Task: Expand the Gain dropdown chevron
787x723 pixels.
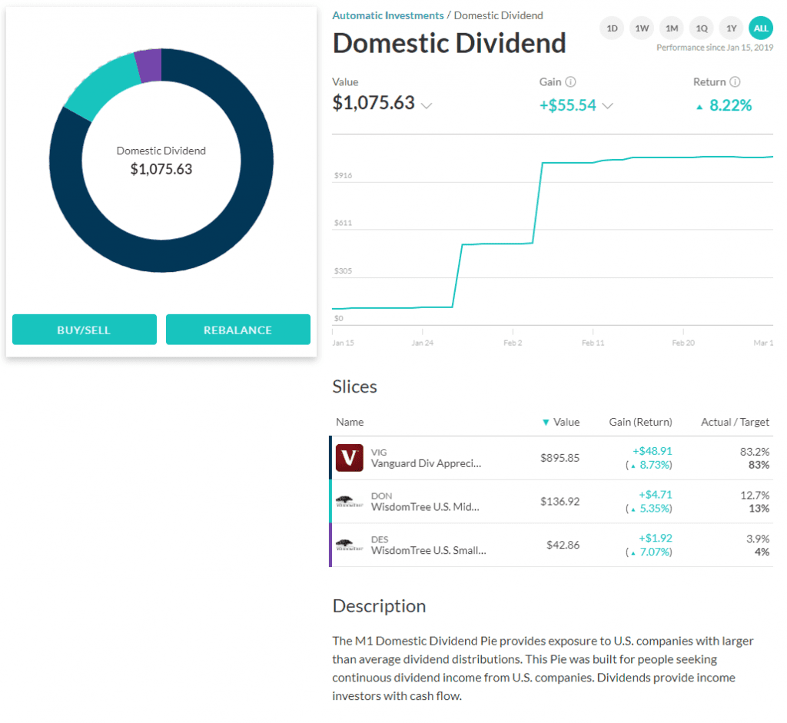Action: coord(607,105)
